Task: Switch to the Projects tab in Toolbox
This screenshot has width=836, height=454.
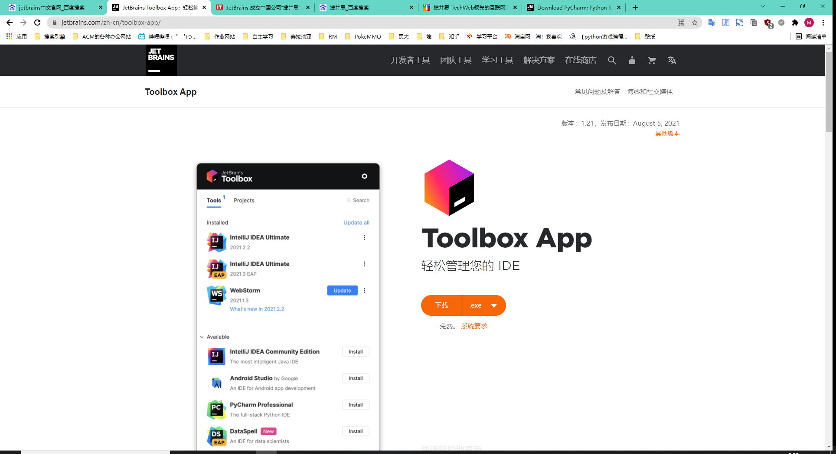Action: pos(244,201)
